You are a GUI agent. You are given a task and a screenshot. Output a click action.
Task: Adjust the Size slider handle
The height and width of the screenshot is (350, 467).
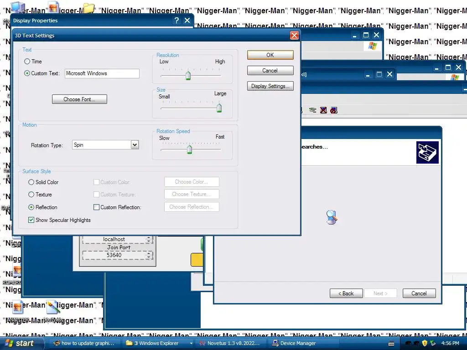[x=219, y=108]
